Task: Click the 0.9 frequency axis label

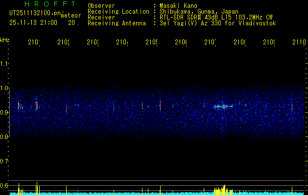Action: tap(4, 112)
